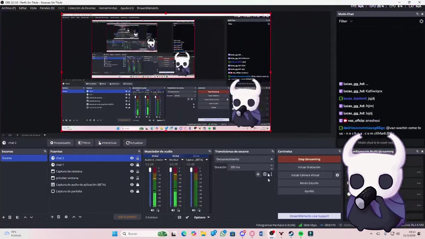425x239 pixels.
Task: Open transition properties three-dot menu
Action: [x=271, y=174]
